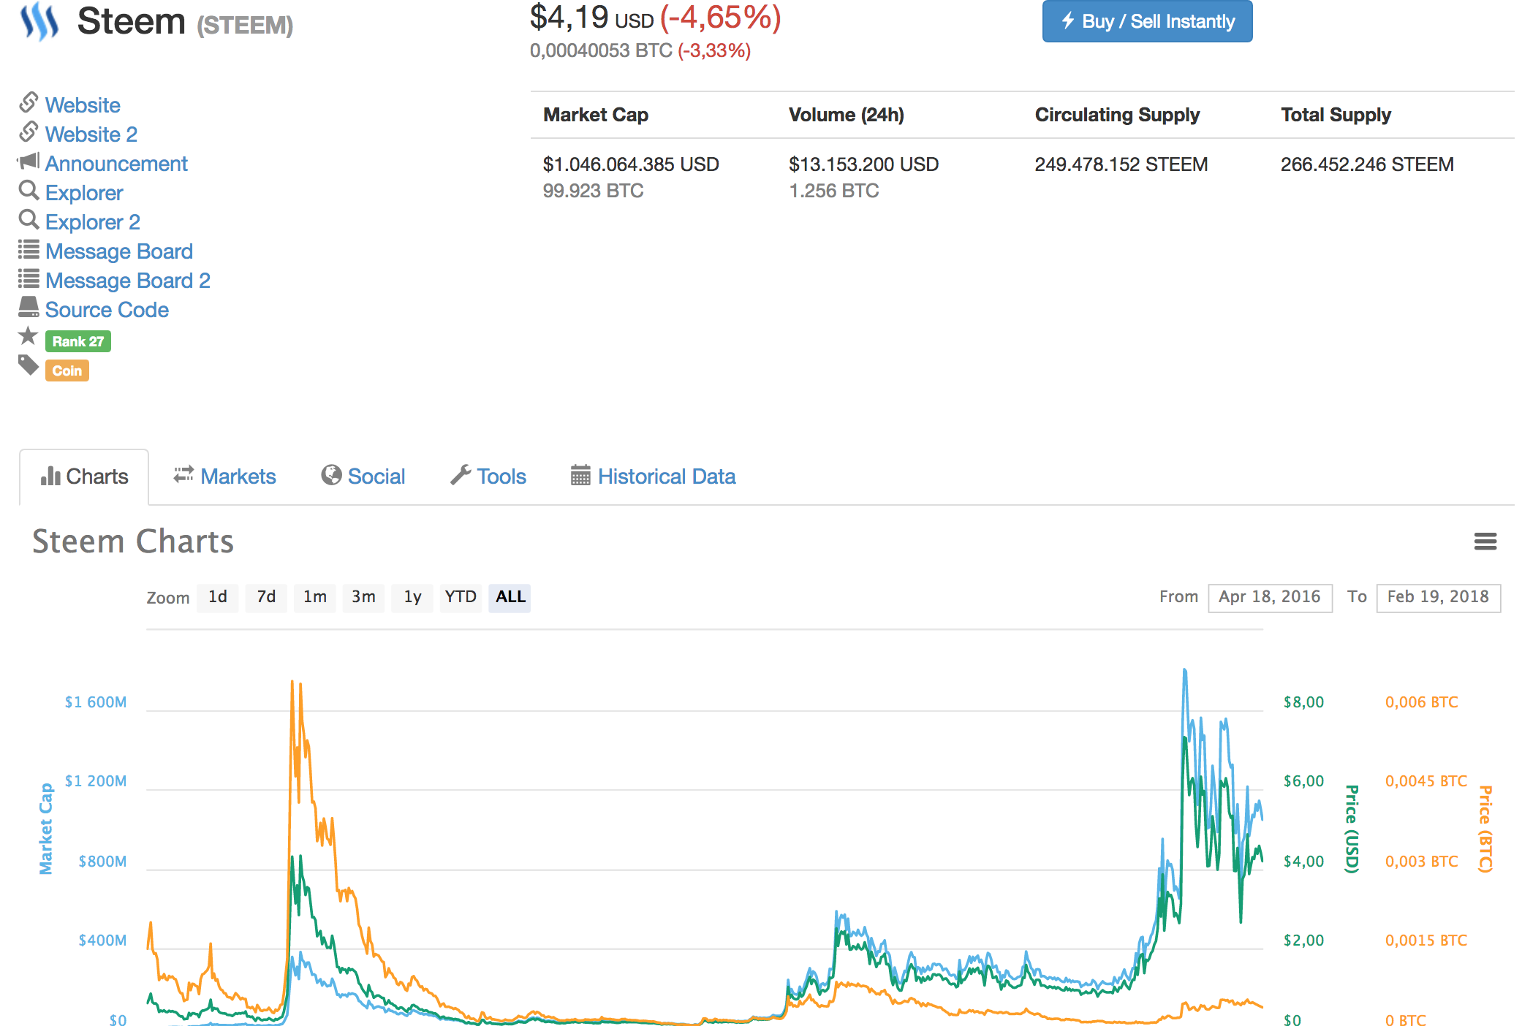Open the Explorer link
The width and height of the screenshot is (1522, 1026).
click(84, 193)
